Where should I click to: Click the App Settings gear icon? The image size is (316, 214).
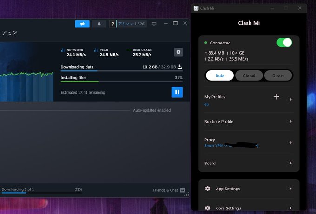208,189
